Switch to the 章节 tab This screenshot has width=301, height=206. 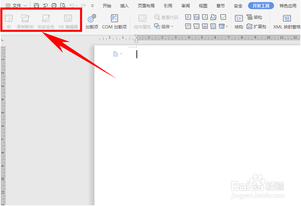[220, 6]
